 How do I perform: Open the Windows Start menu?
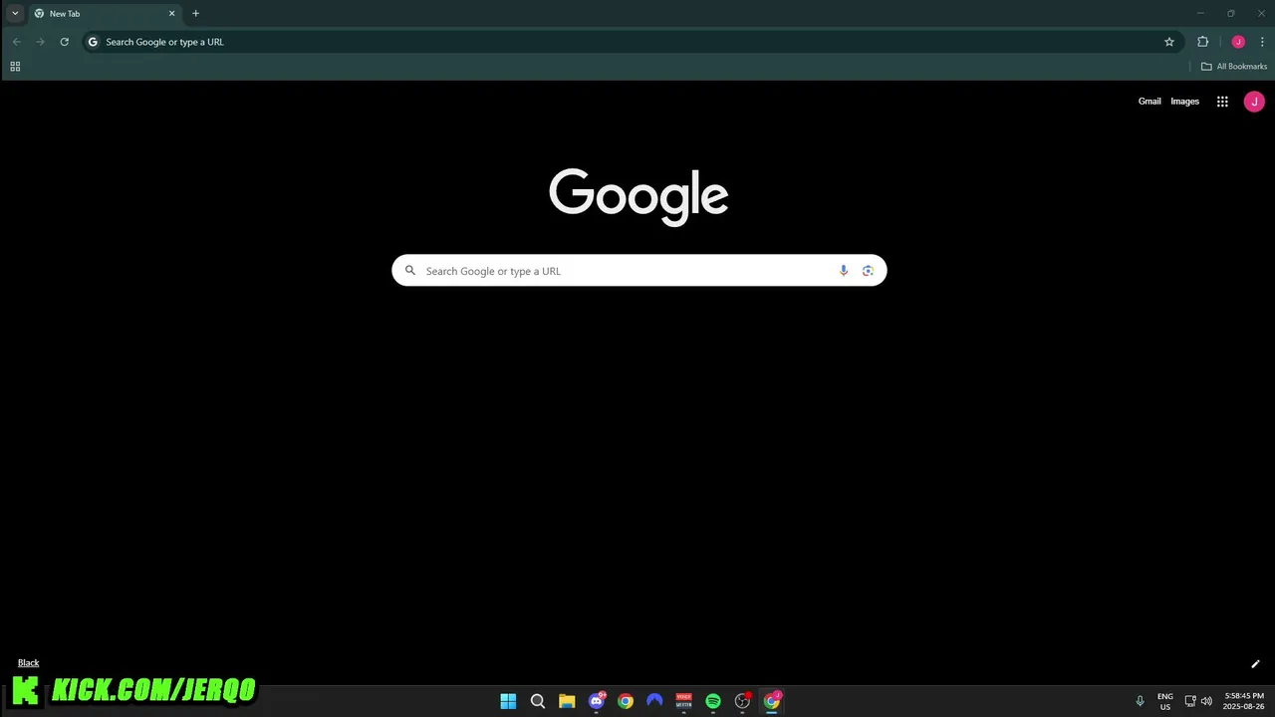508,701
